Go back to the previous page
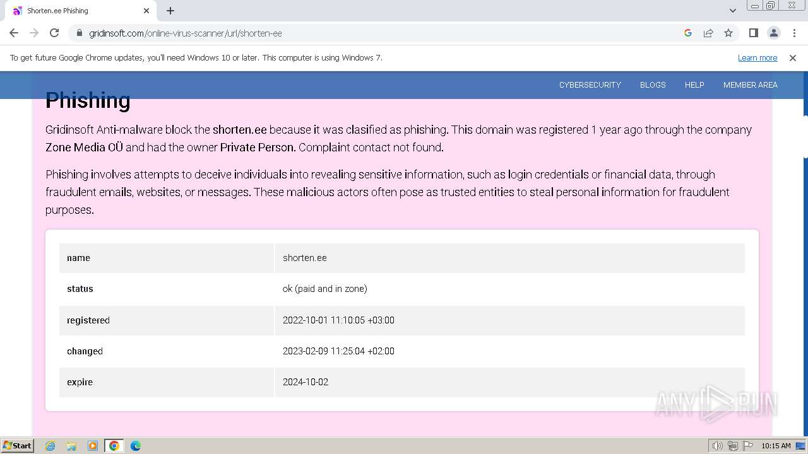 tap(14, 33)
